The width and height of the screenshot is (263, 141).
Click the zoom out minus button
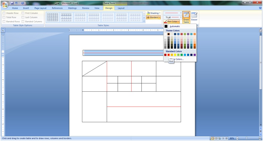click(237, 138)
